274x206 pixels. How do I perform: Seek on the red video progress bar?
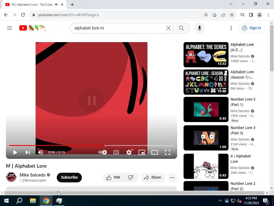point(92,145)
